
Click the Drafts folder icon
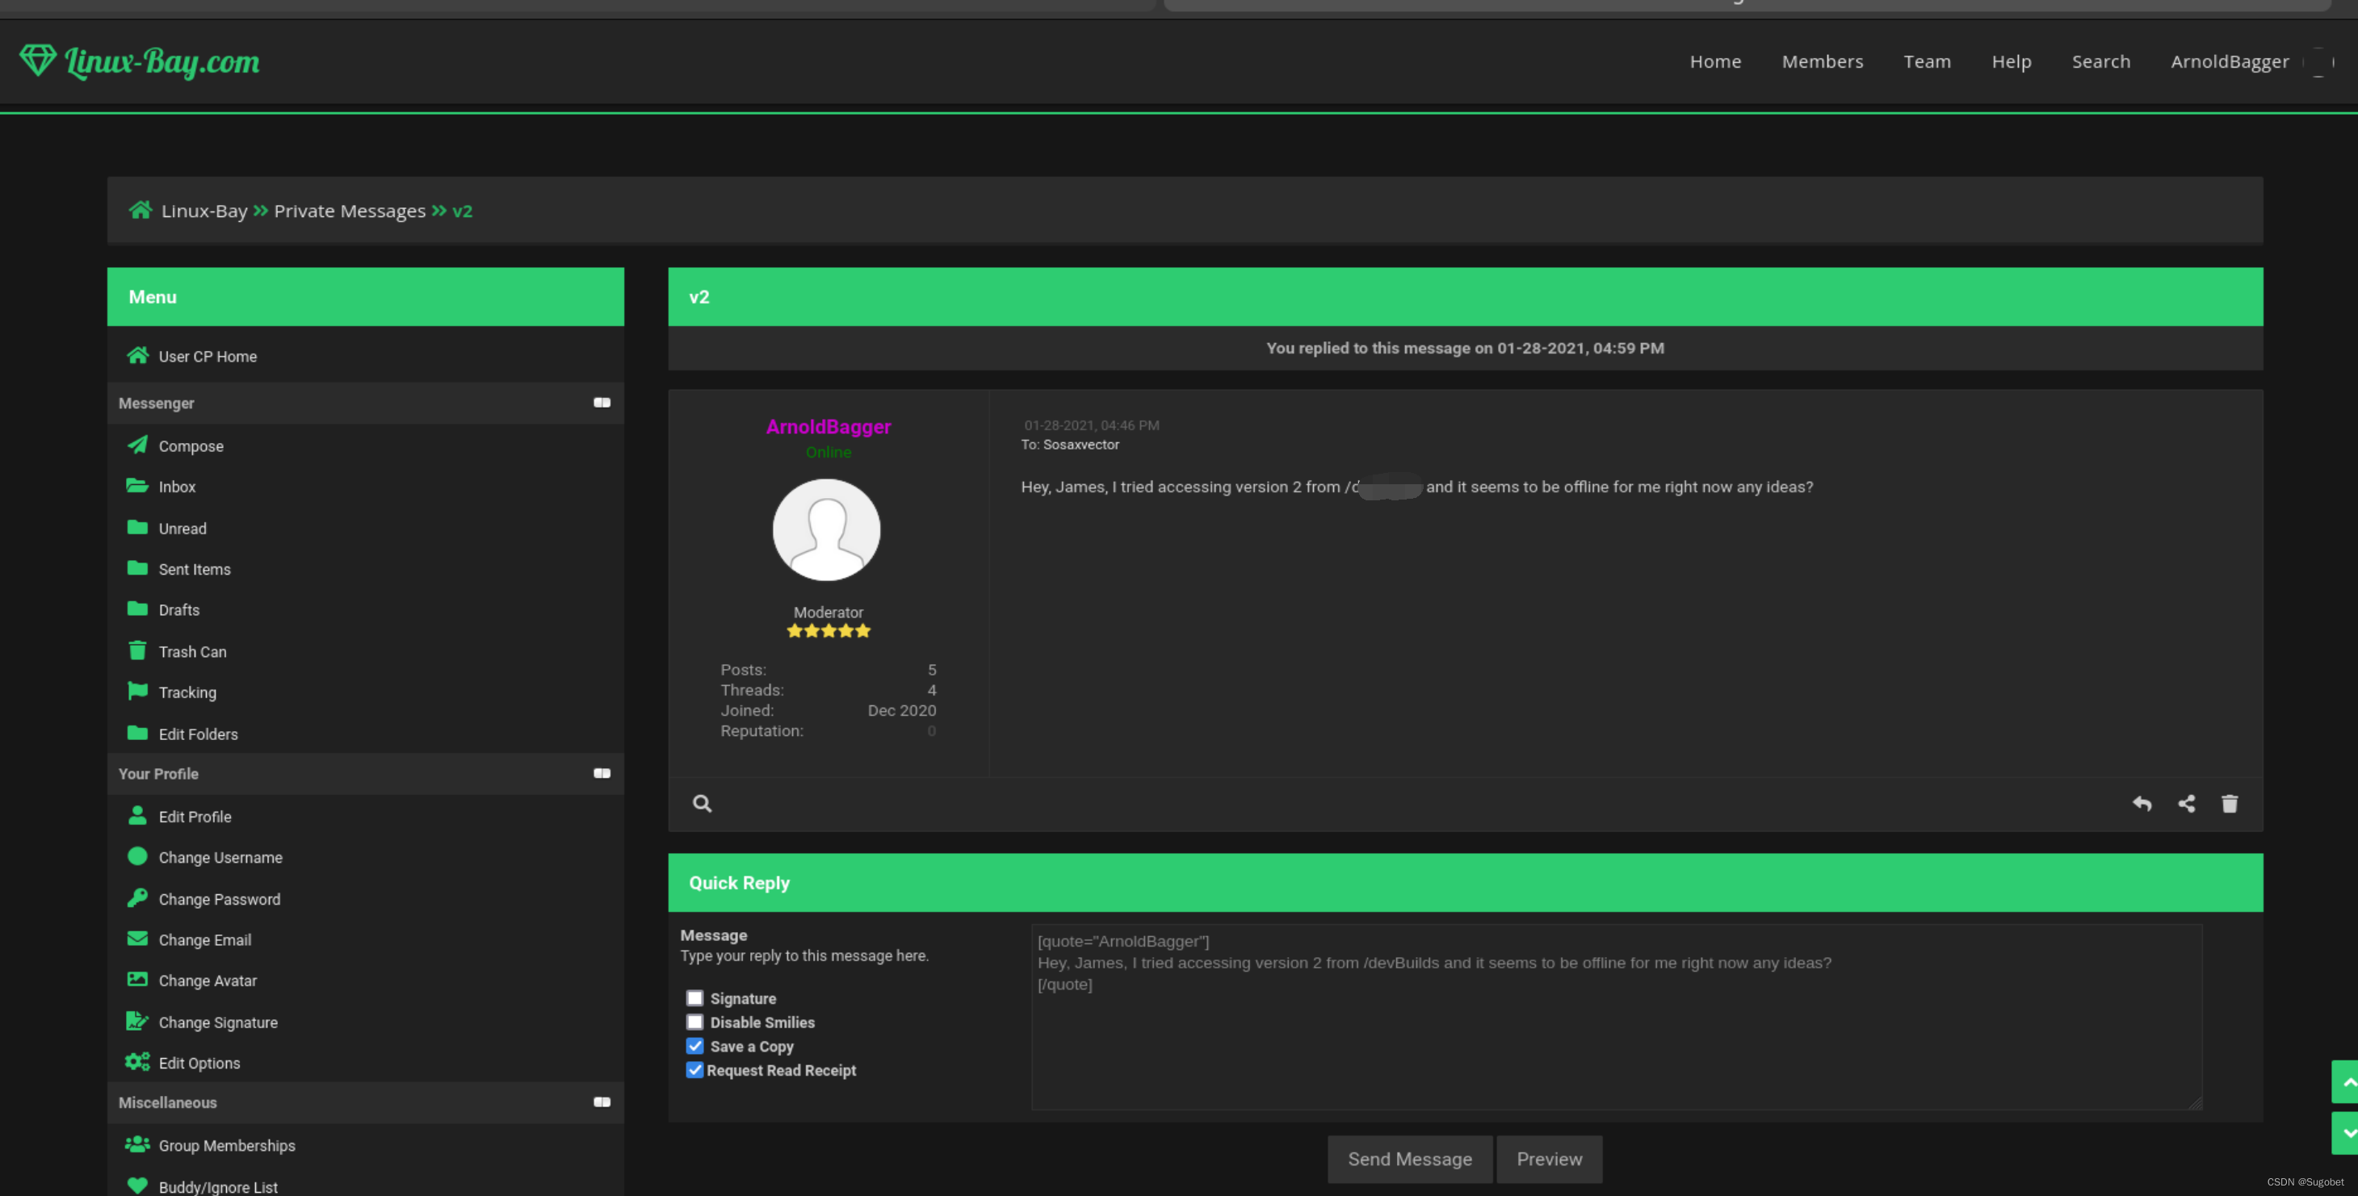click(137, 608)
